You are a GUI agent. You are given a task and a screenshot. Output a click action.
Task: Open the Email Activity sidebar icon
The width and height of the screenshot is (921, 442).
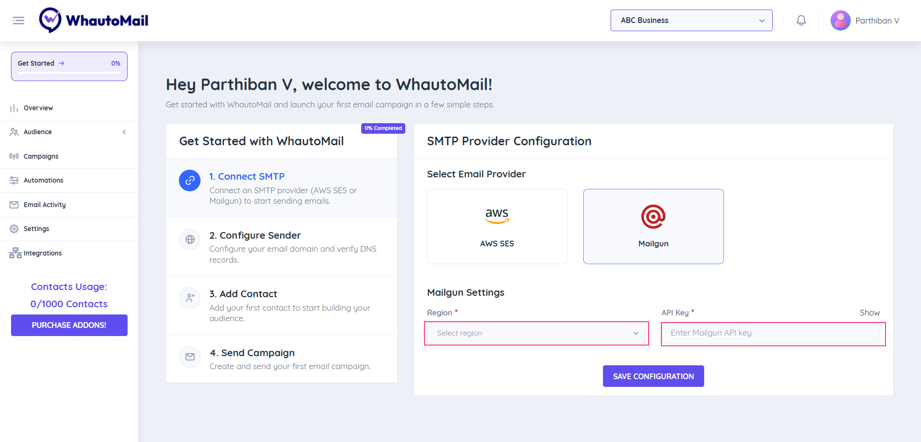click(13, 205)
